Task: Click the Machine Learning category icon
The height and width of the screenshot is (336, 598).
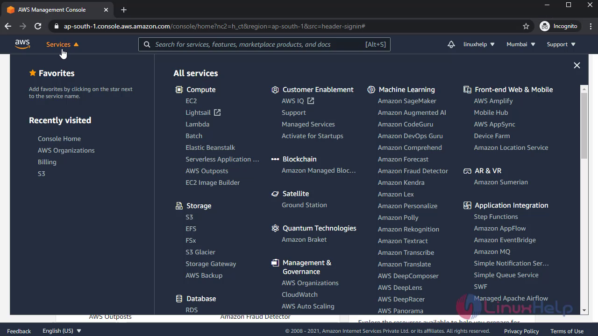Action: 371,90
